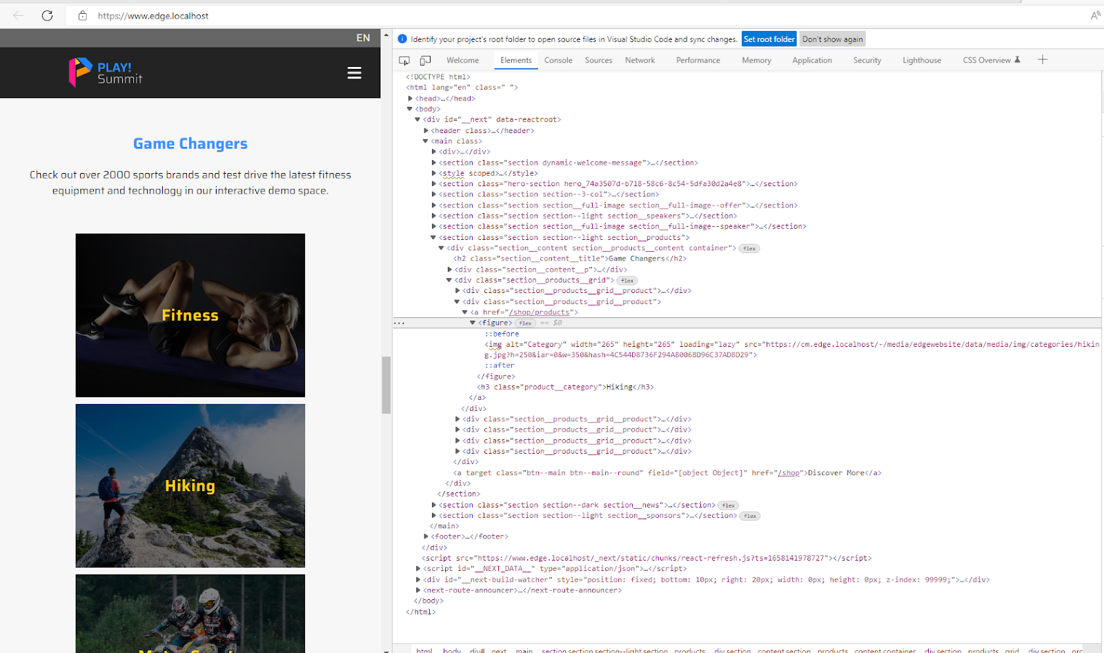
Task: Open the hamburger menu on the page
Action: click(x=354, y=73)
